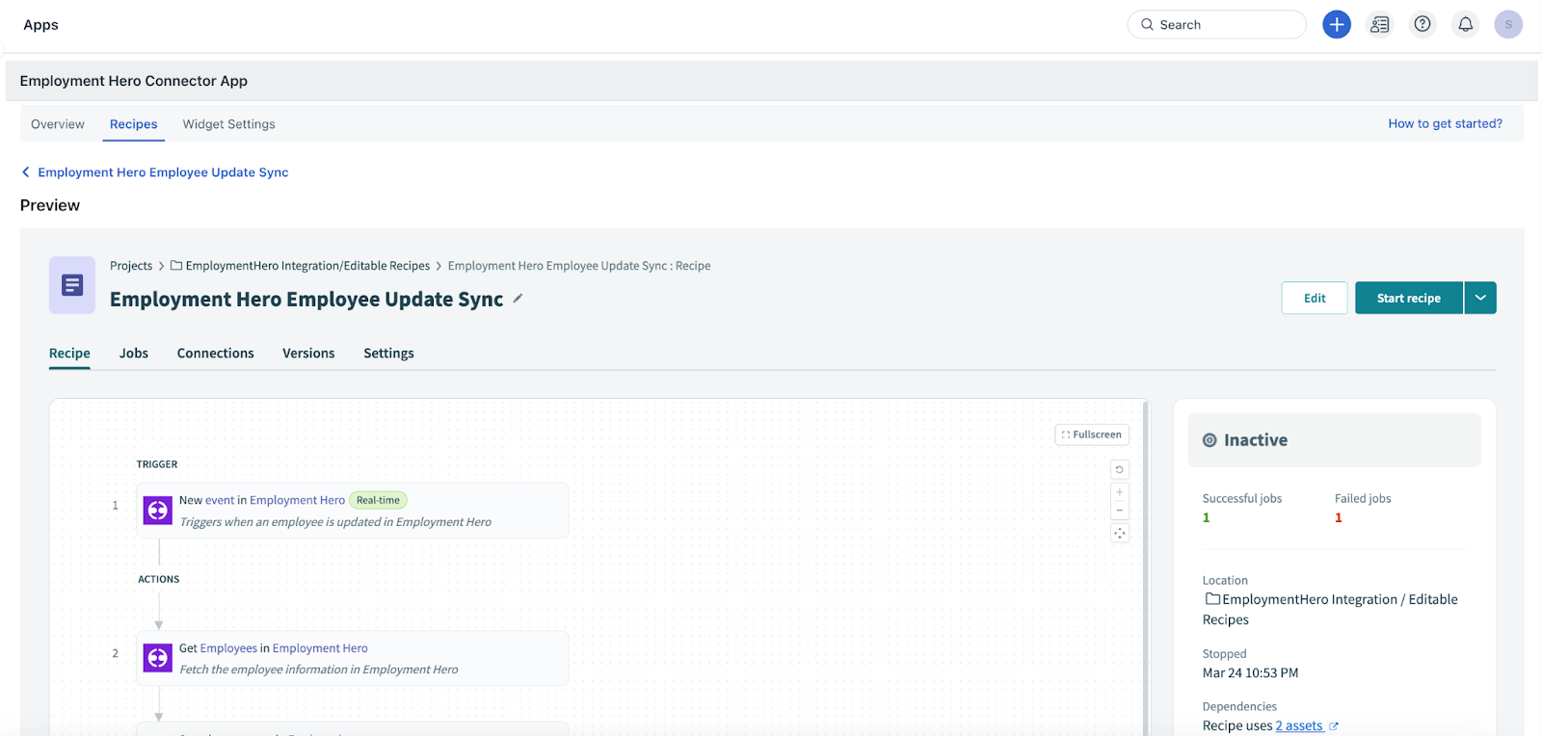Open the contacts card icon in header
The height and width of the screenshot is (736, 1542).
[1380, 24]
